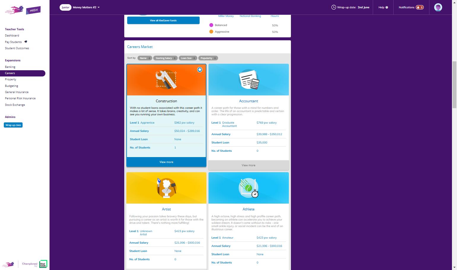Open General Insurance in the sidebar
The width and height of the screenshot is (457, 270).
pyautogui.click(x=17, y=92)
